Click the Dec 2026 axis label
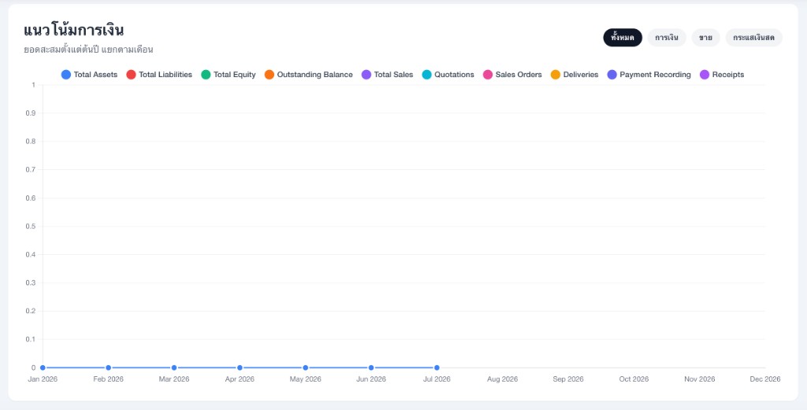807x410 pixels. 764,379
